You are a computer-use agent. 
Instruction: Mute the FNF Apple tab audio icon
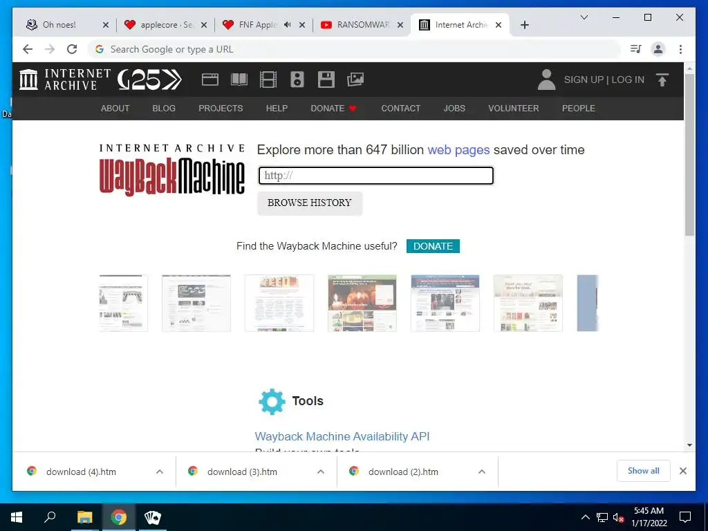tap(288, 24)
